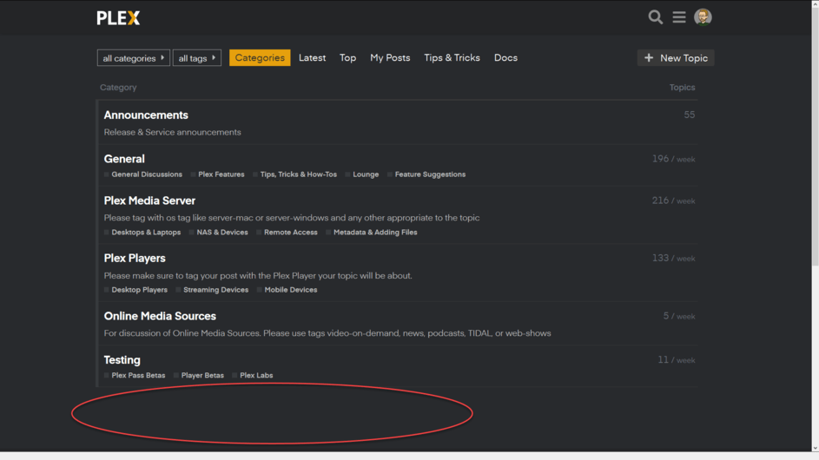Screen dimensions: 819x460
Task: Open NAS & Devices subcategory
Action: (222, 233)
